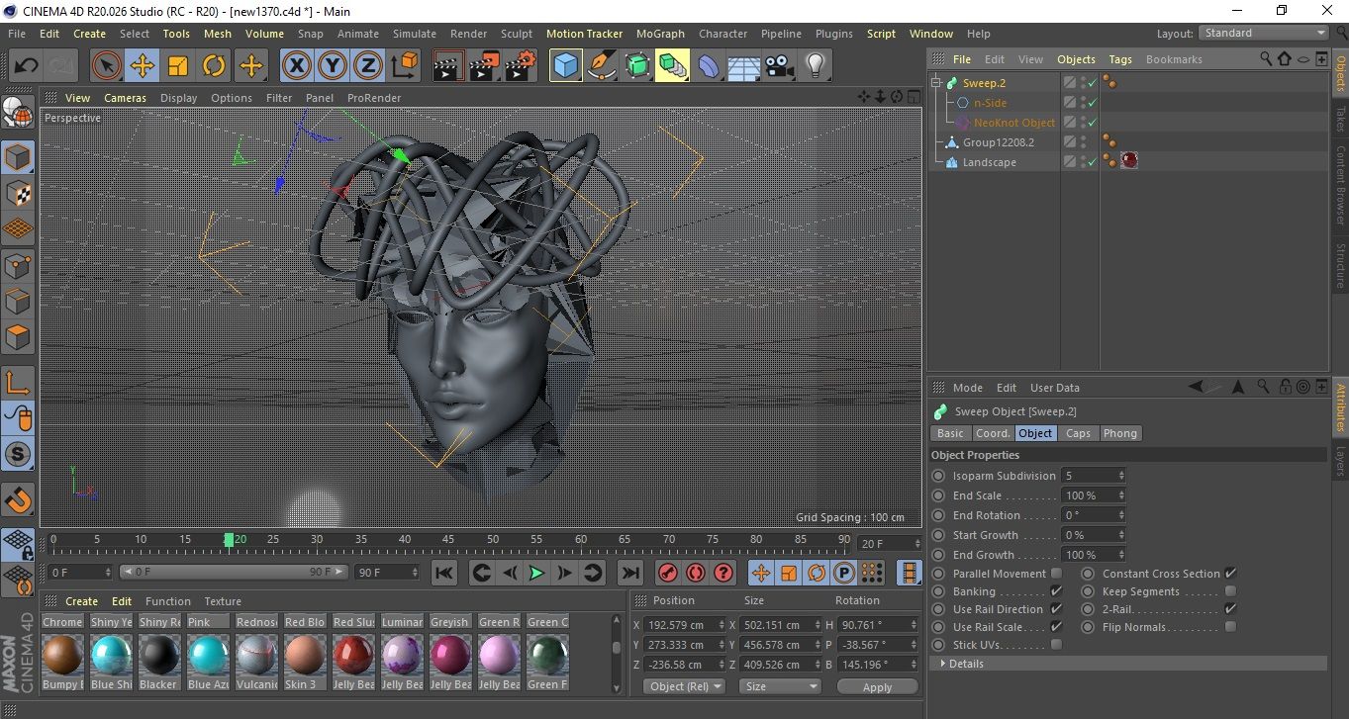Click timeline playhead at frame 20
Screen dimensions: 1349x719
(230, 540)
